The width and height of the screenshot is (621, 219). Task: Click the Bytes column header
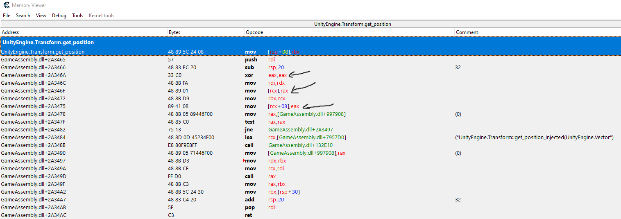206,32
